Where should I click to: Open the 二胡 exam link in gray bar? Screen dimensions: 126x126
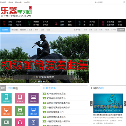(96, 30)
